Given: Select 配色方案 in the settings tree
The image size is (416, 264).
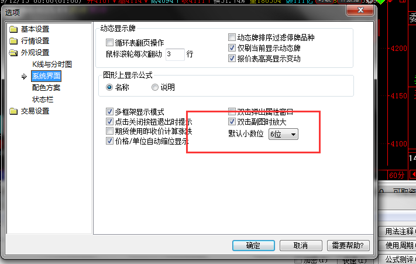Looking at the screenshot, I should (x=46, y=88).
